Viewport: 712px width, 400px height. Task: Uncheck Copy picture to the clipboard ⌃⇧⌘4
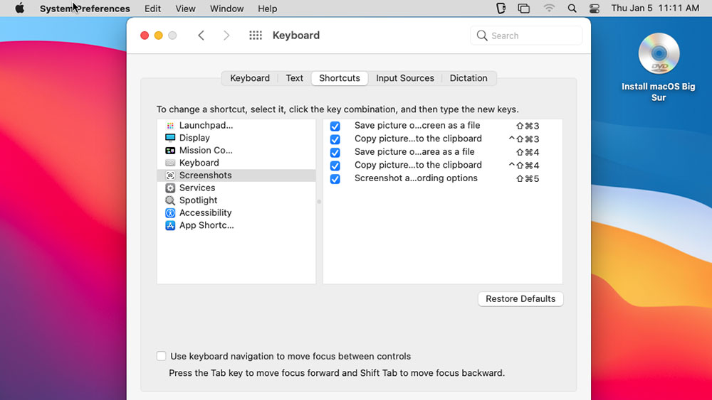click(x=335, y=166)
